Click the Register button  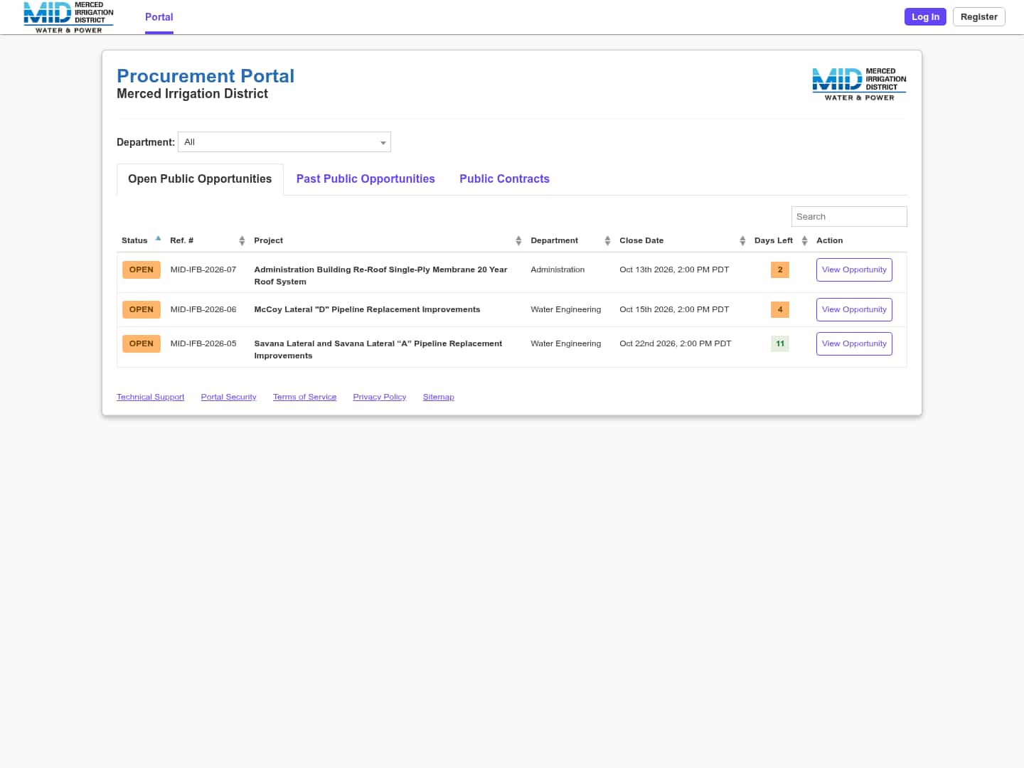[978, 17]
